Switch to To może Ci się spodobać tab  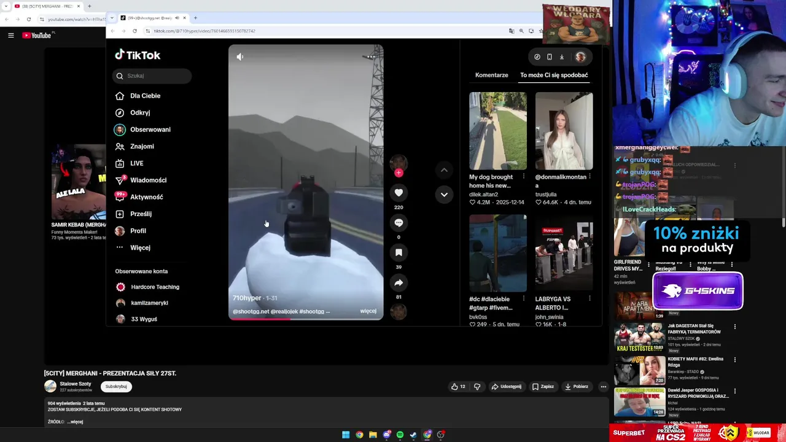tap(554, 75)
